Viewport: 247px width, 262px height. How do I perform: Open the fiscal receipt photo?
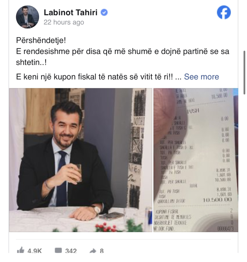[196, 160]
